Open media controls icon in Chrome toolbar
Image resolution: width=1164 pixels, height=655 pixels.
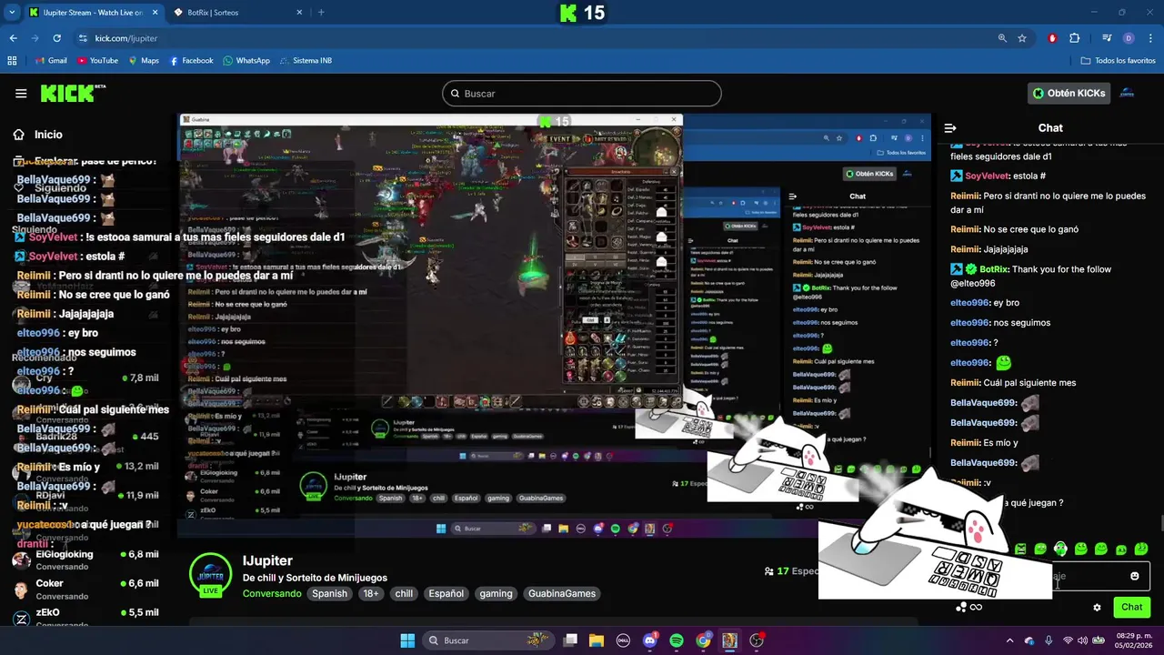1107,38
